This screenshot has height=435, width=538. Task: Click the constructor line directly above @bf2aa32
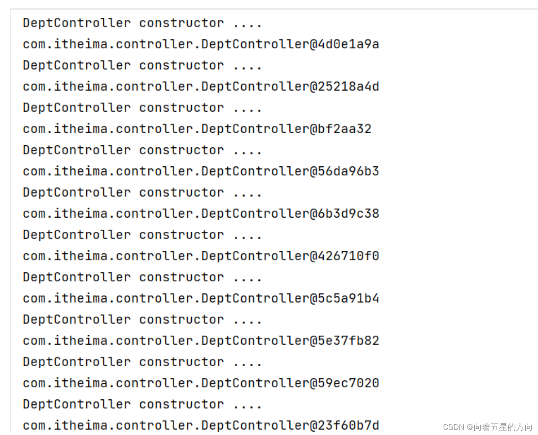click(142, 108)
